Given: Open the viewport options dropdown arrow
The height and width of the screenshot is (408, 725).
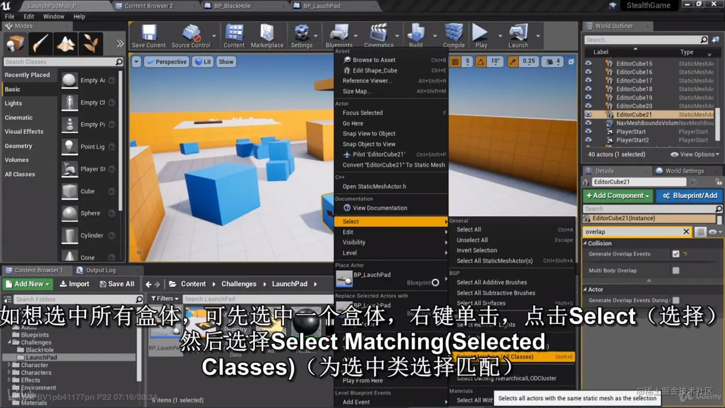Looking at the screenshot, I should (x=136, y=62).
